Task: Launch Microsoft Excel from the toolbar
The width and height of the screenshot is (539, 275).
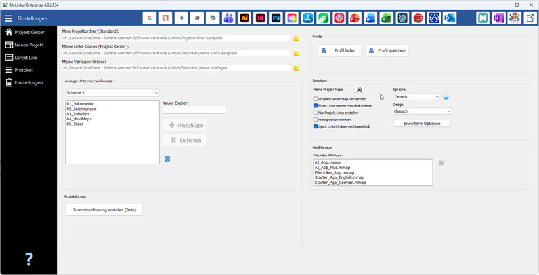Action: [387, 18]
